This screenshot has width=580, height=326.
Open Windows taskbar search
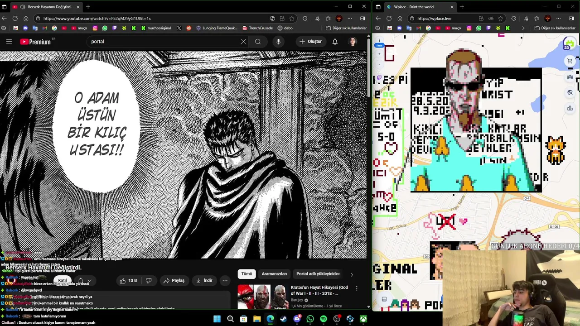[230, 319]
